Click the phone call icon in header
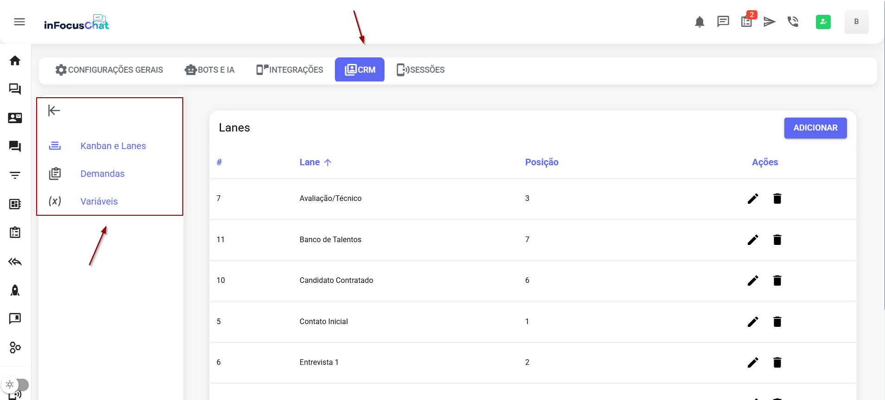Screen dimensions: 885x400 (x=793, y=22)
